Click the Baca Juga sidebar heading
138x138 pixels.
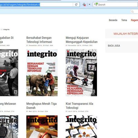[114, 46]
